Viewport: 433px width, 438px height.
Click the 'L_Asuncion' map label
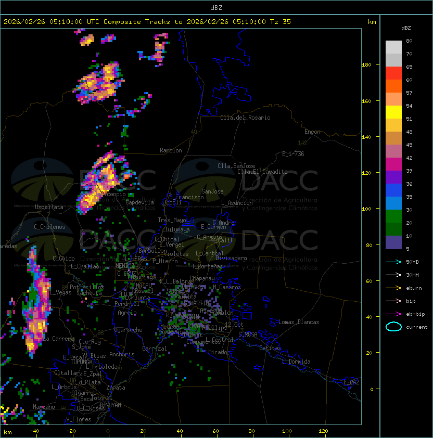tap(237, 203)
